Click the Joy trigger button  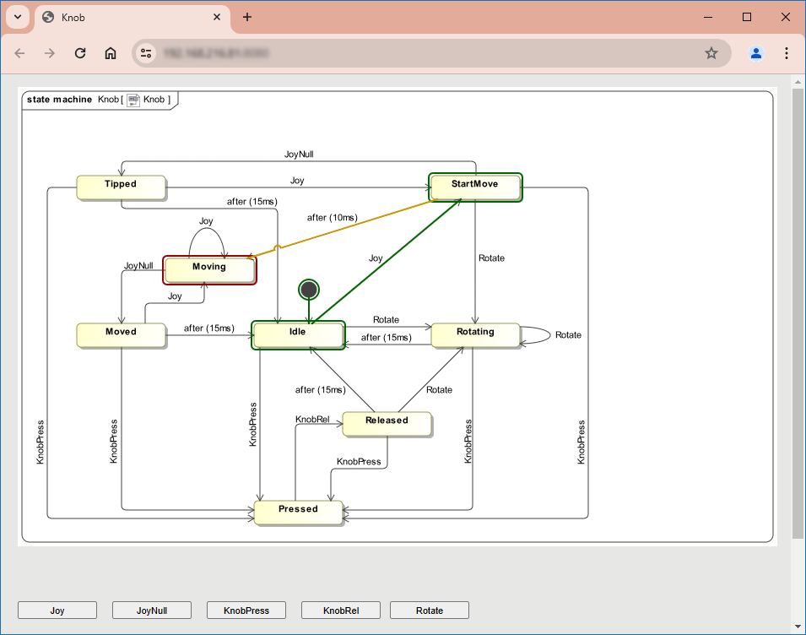coord(57,611)
